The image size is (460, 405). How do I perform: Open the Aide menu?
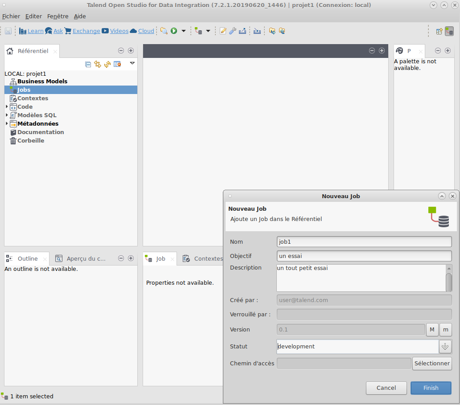click(80, 16)
